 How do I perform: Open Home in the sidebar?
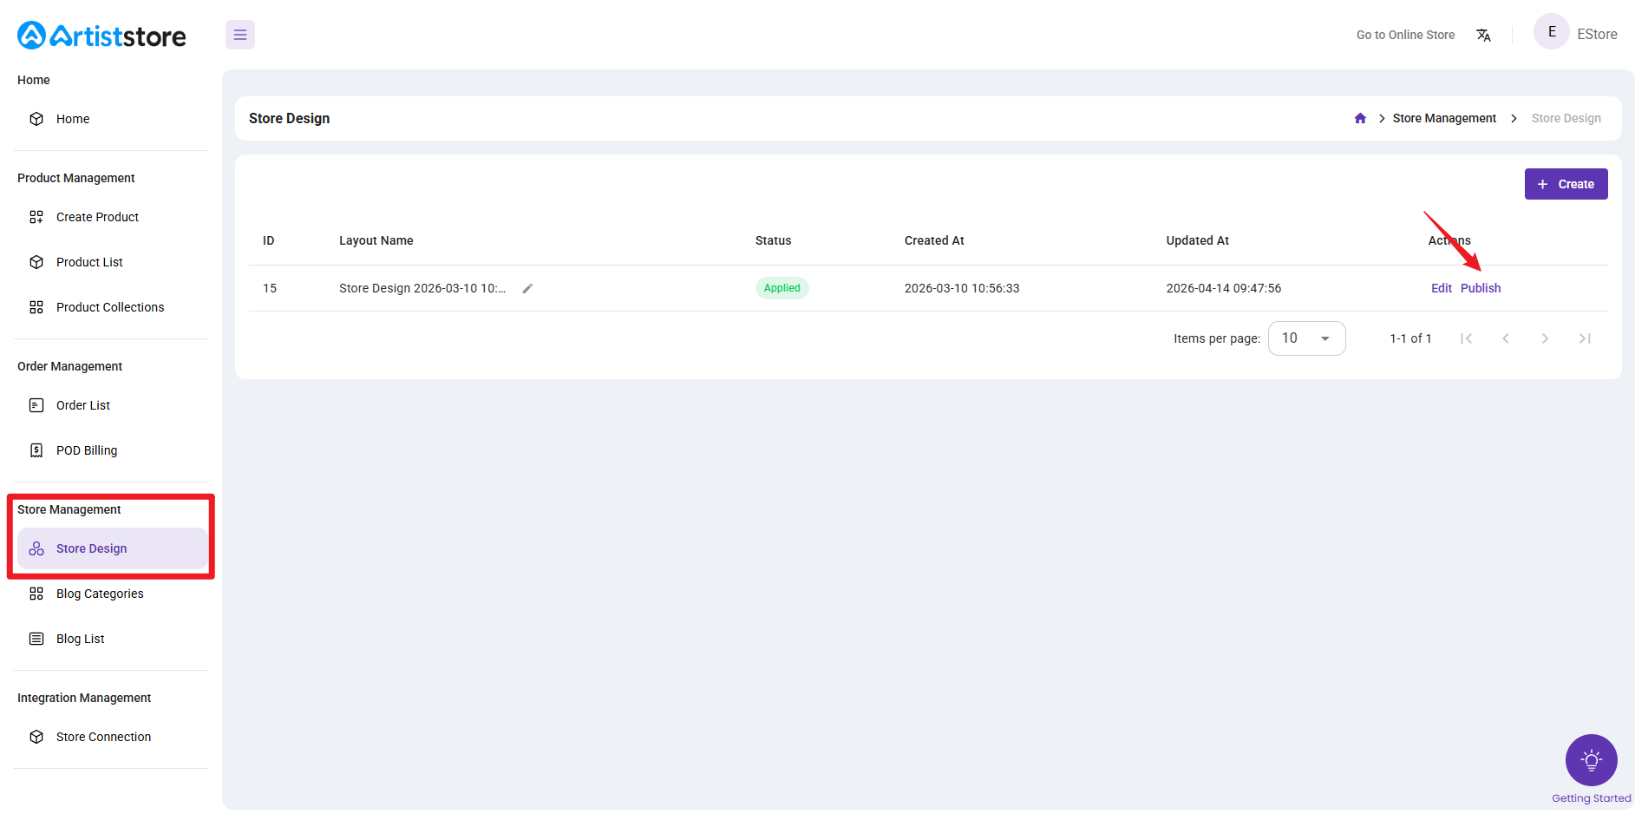coord(113,119)
